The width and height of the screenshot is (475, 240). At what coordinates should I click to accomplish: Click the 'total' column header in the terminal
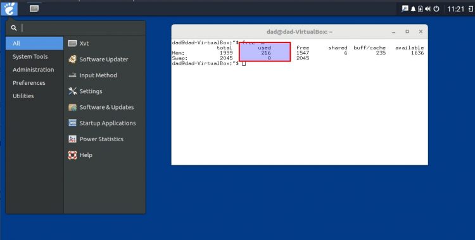224,47
